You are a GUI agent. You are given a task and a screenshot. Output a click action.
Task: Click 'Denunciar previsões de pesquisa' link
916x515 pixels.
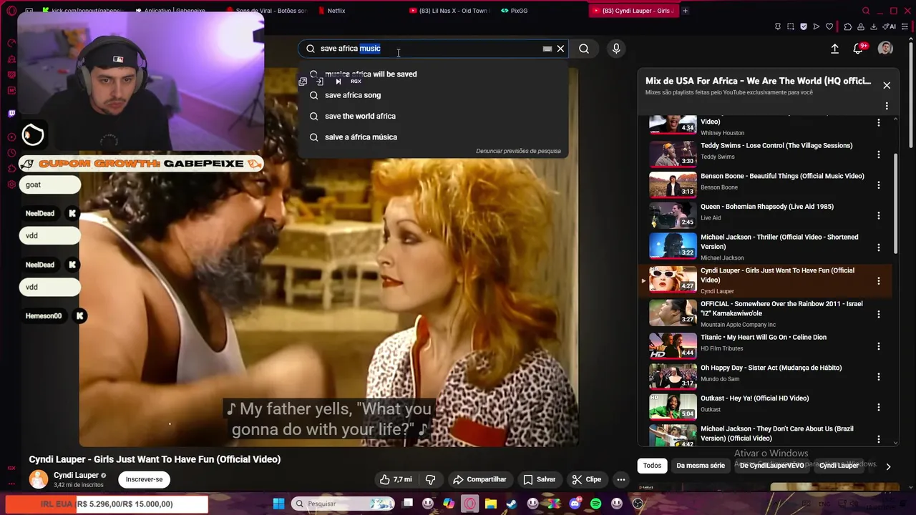pyautogui.click(x=518, y=151)
